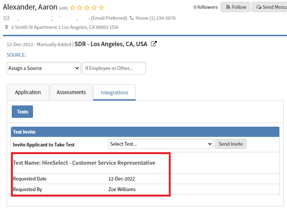
Task: Focus the If Employee or Other field
Action: pos(114,68)
